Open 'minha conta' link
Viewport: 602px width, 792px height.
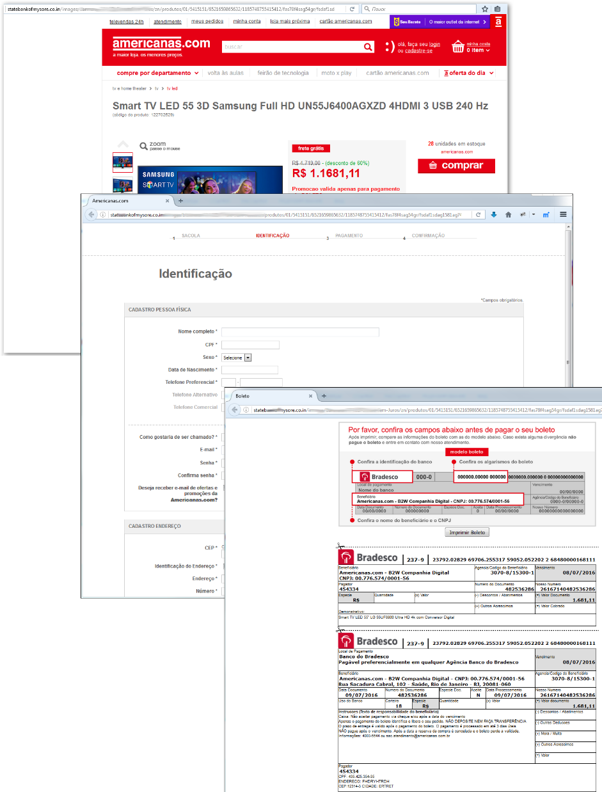pos(247,21)
